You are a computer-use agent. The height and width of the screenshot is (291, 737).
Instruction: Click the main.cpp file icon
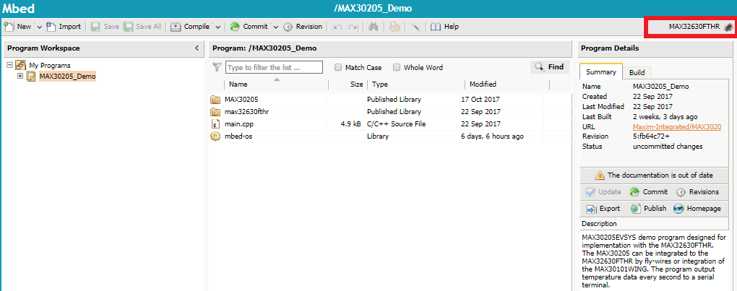[215, 124]
